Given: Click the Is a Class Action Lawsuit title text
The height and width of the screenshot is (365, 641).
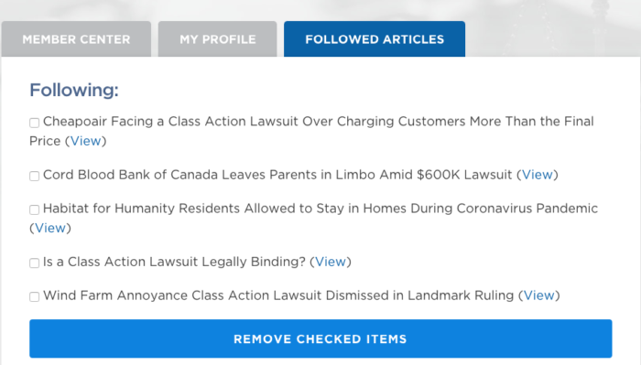Looking at the screenshot, I should pos(175,262).
